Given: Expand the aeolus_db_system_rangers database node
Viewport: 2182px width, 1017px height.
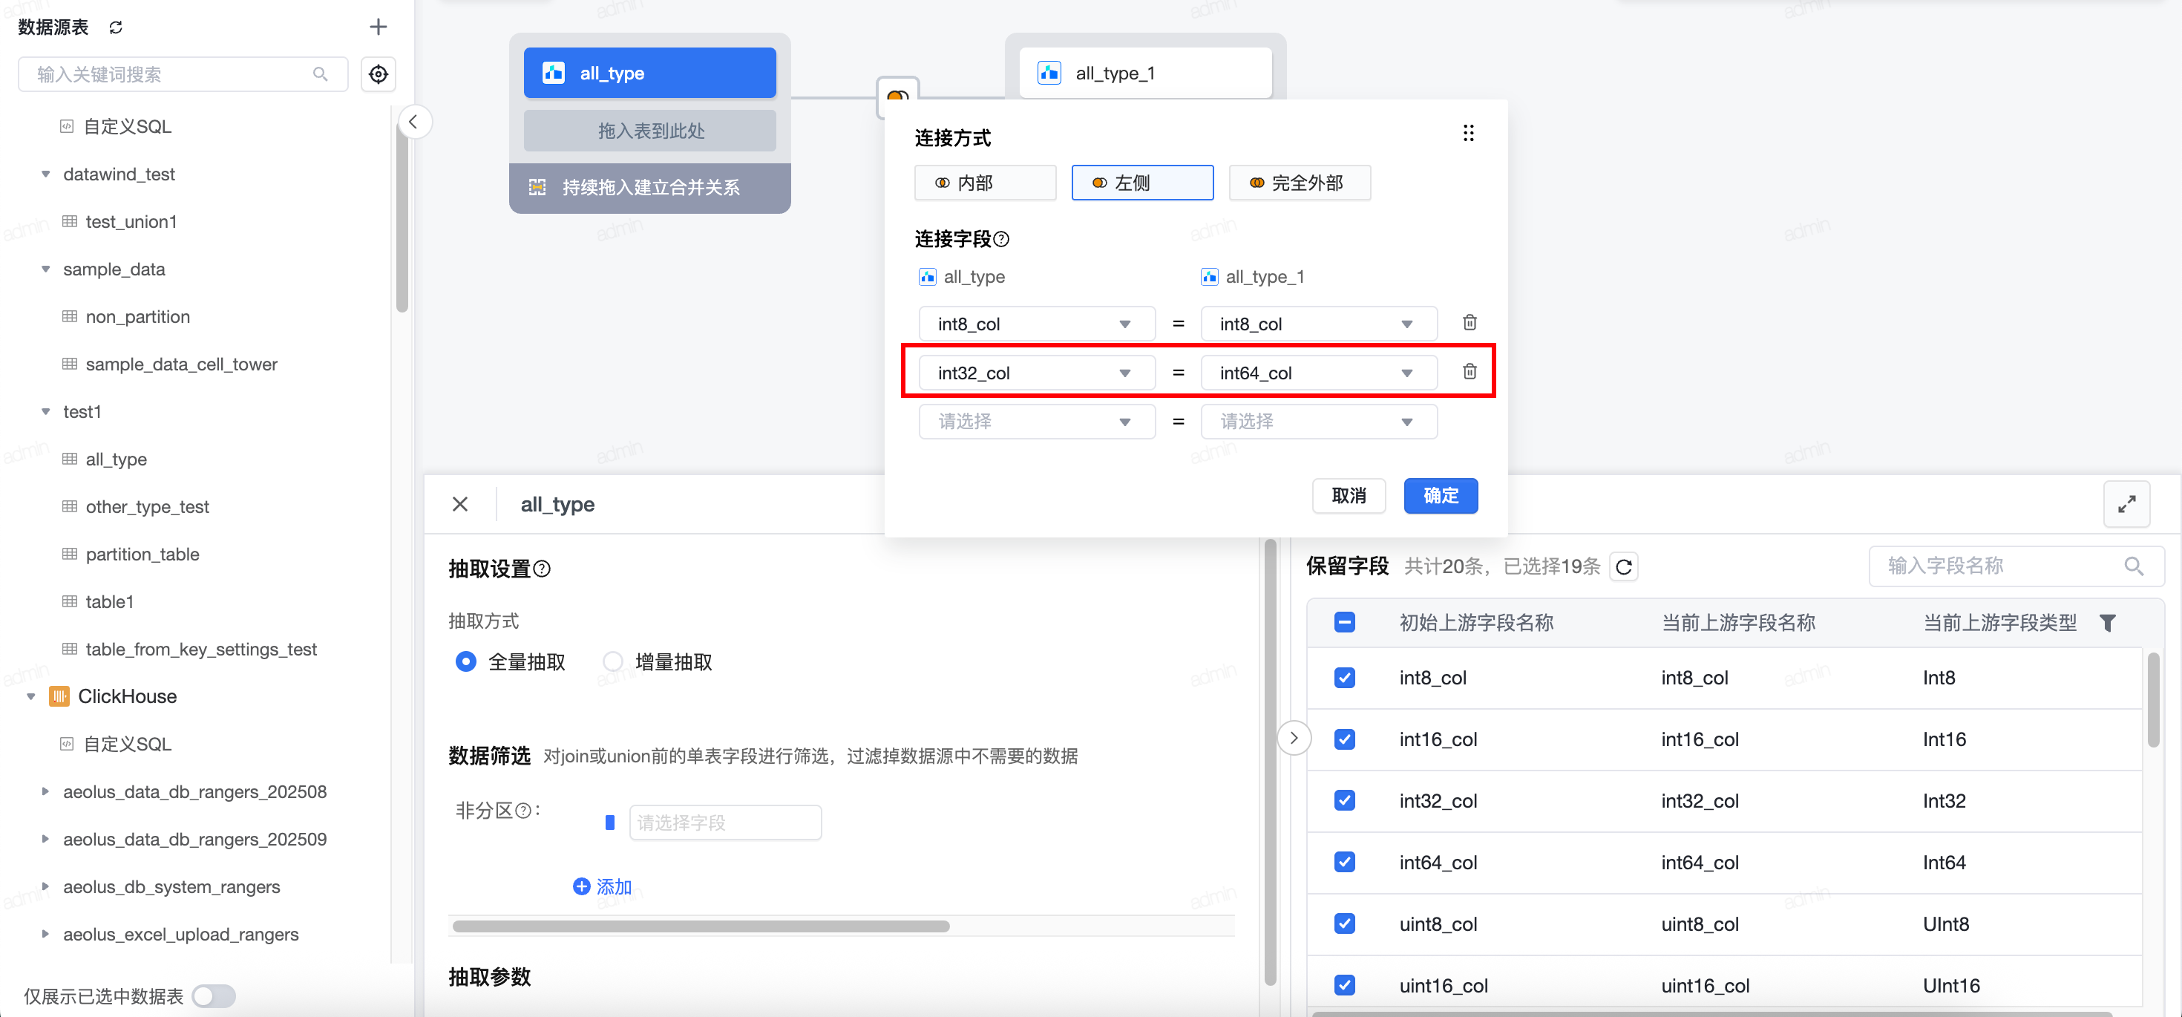Looking at the screenshot, I should click(x=46, y=886).
